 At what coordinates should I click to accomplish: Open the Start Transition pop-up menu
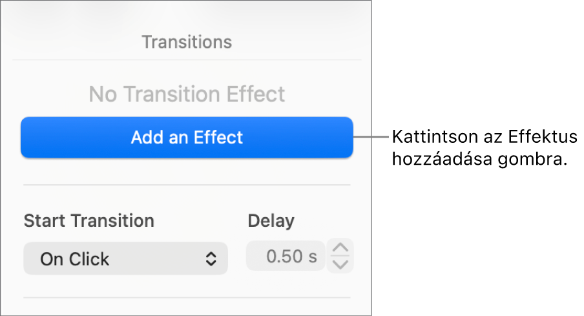(125, 258)
